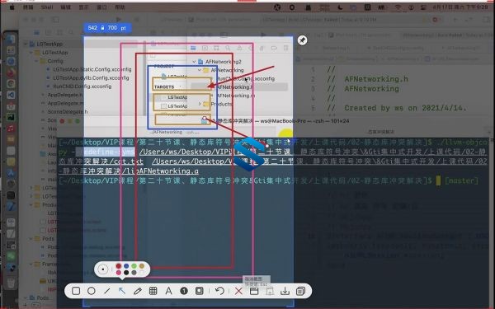Toggle the stroke thickness dot selector
Viewport: 495px width, 309px height.
102,269
